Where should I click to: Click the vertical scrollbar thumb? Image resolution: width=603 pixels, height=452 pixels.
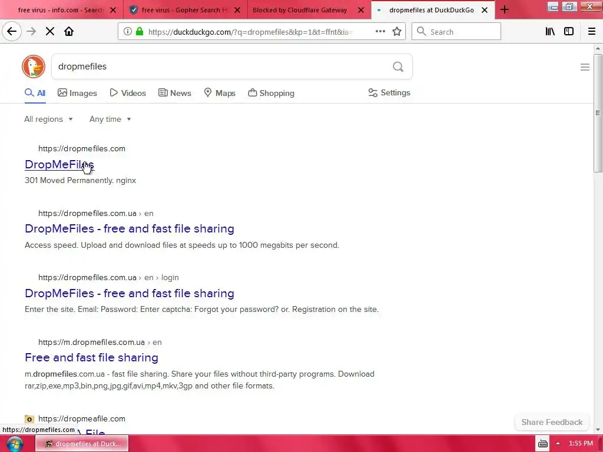(598, 113)
